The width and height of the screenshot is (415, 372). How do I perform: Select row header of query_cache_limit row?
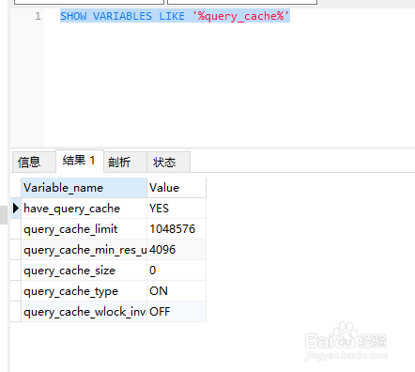[16, 229]
